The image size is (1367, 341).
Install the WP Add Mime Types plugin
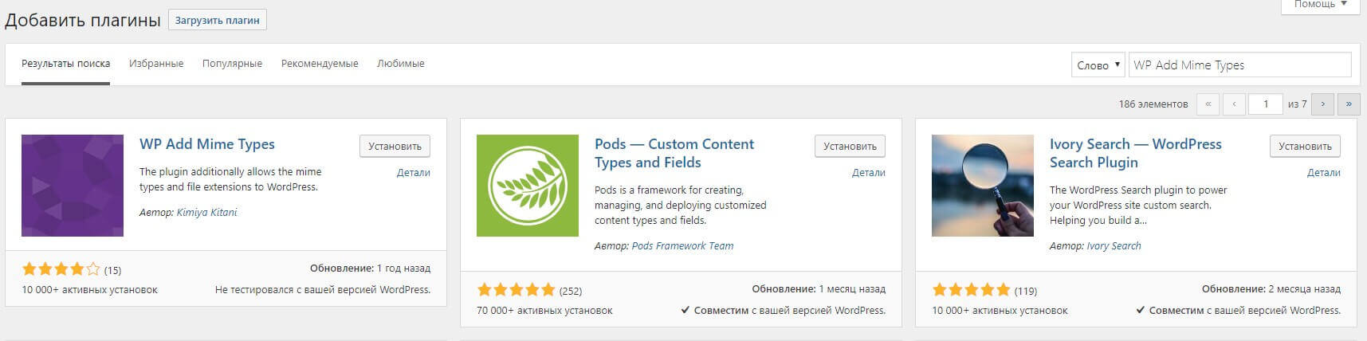(395, 147)
